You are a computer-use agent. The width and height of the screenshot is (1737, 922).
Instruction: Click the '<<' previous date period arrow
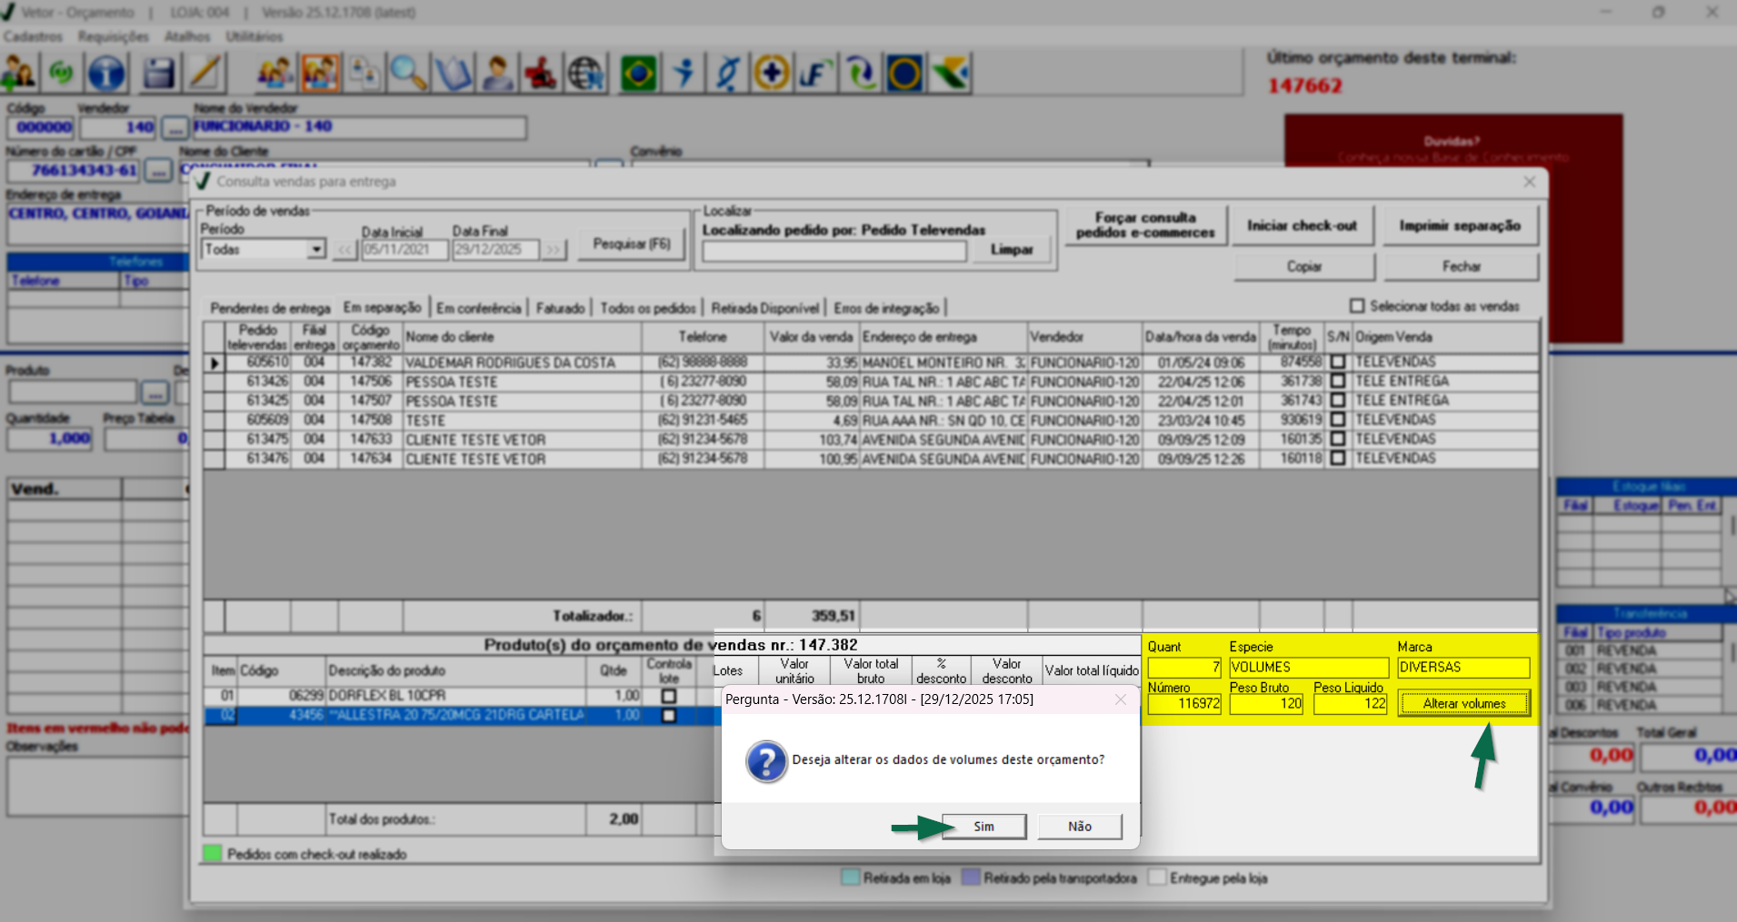click(345, 250)
